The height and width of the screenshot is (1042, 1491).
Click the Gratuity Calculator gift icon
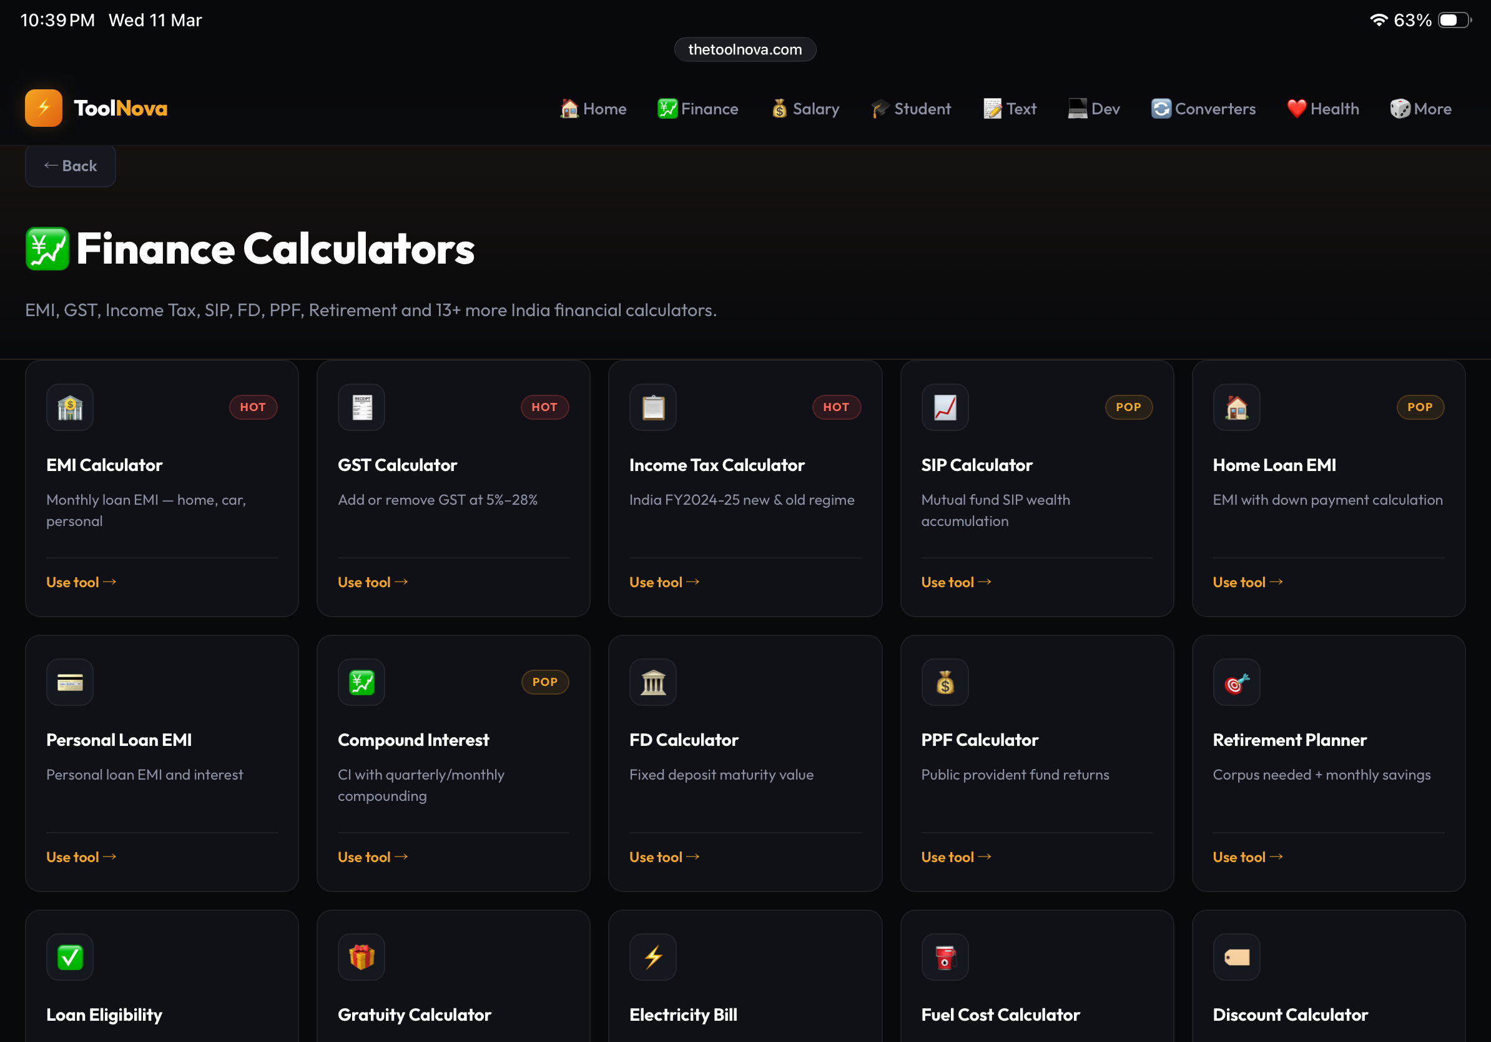pyautogui.click(x=361, y=956)
